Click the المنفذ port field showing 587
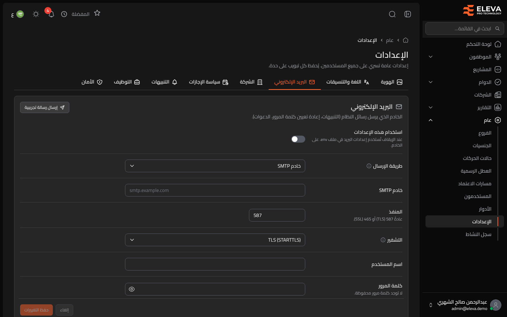Image resolution: width=507 pixels, height=317 pixels. coord(277,215)
